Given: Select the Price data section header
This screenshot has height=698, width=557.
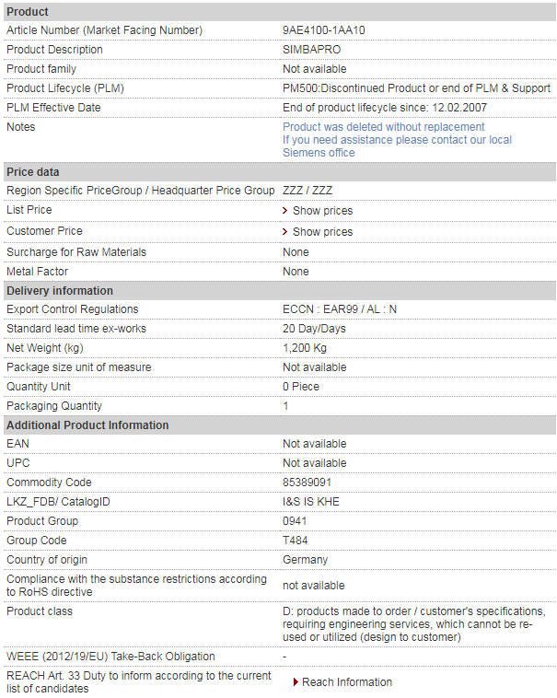Looking at the screenshot, I should click(x=280, y=172).
